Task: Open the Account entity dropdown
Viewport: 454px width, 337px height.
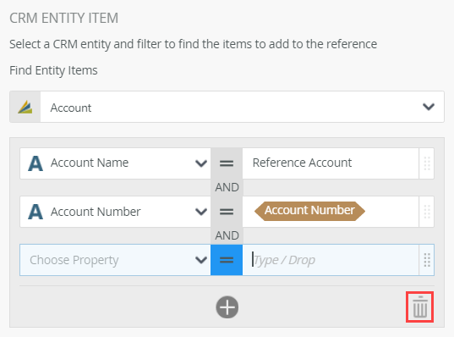Action: coord(227,107)
